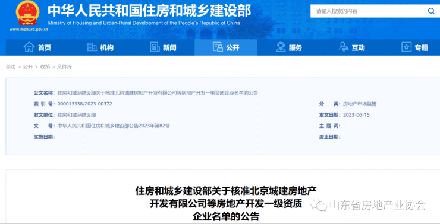This screenshot has height=224, width=440.
Task: Click the 公开 document icon
Action: coord(218,47)
